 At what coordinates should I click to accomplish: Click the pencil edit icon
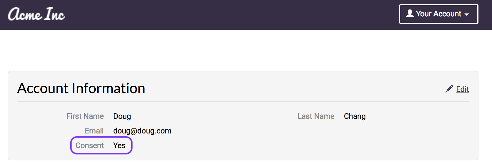(x=449, y=89)
